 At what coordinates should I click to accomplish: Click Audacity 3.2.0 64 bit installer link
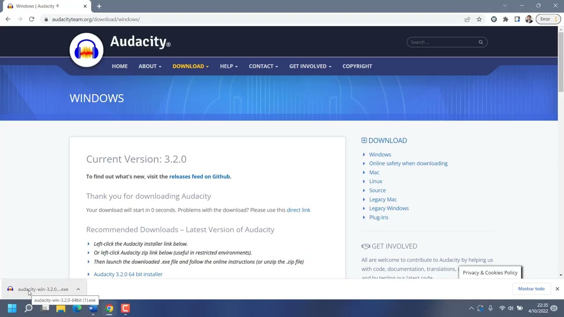[x=128, y=274]
